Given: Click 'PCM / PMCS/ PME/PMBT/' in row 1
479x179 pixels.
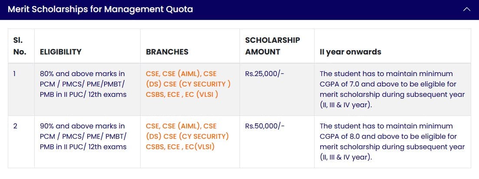Looking at the screenshot, I should pos(82,84).
